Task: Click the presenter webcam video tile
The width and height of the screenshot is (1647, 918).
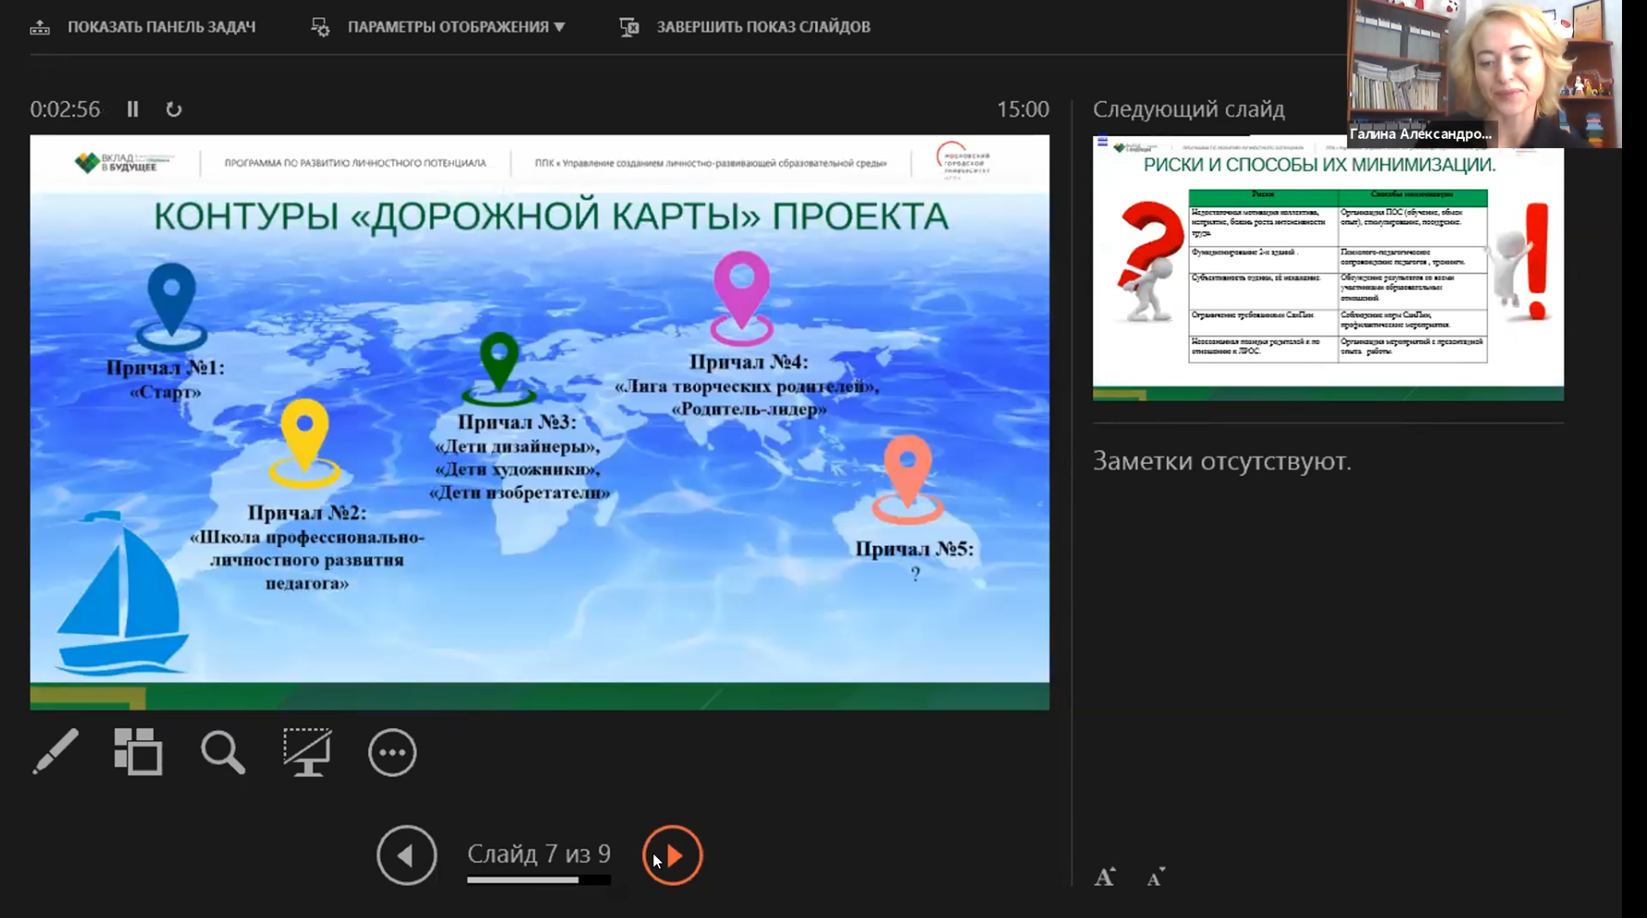Action: [x=1483, y=74]
